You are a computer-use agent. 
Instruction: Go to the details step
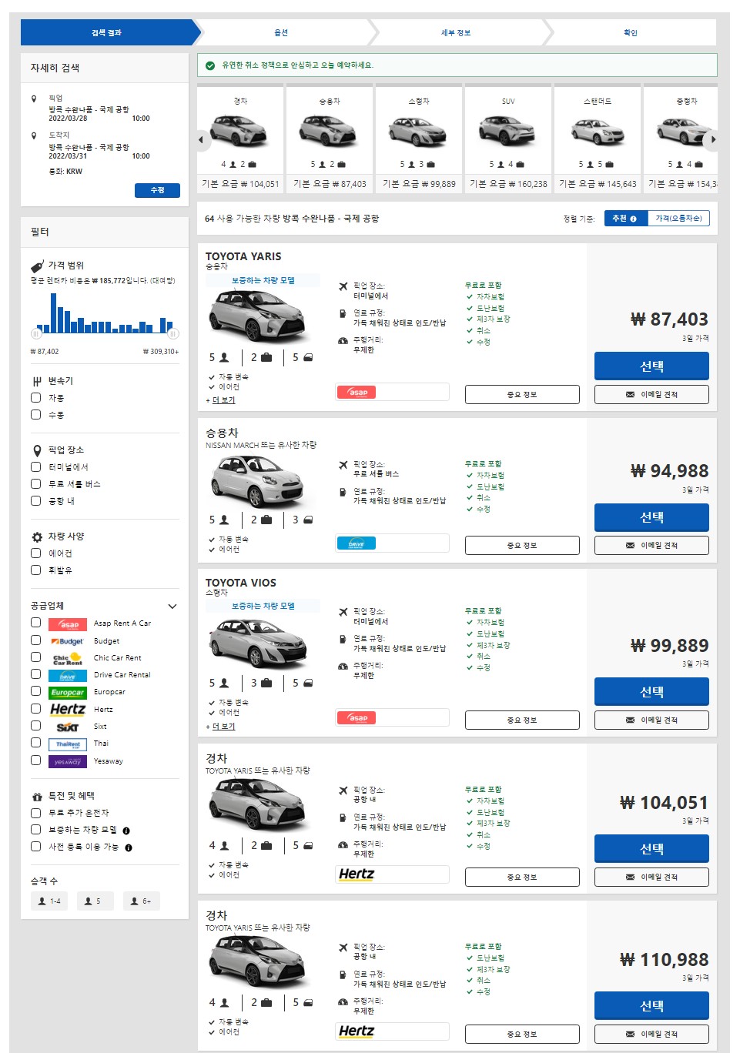[x=456, y=32]
